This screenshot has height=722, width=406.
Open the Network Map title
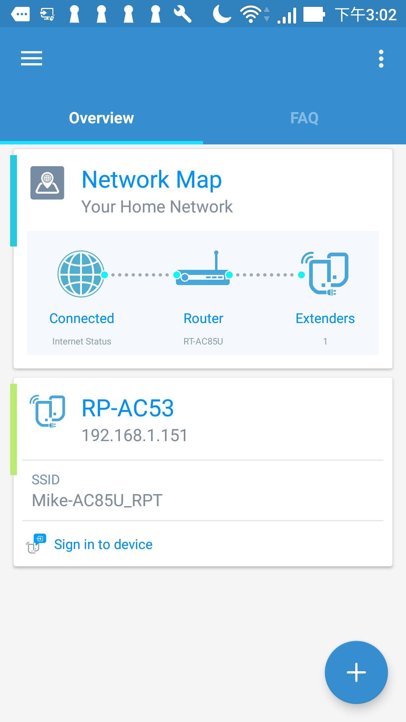(x=151, y=179)
